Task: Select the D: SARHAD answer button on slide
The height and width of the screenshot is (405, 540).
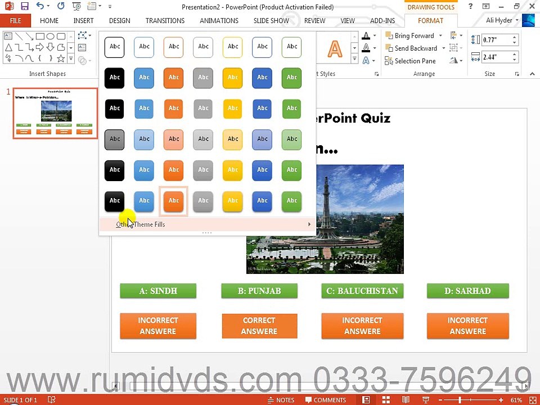Action: point(467,291)
